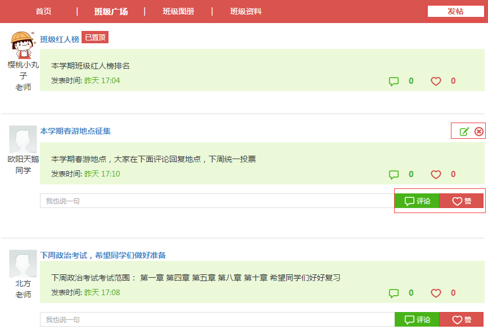Open 下周政治考试 post title link

(x=103, y=255)
